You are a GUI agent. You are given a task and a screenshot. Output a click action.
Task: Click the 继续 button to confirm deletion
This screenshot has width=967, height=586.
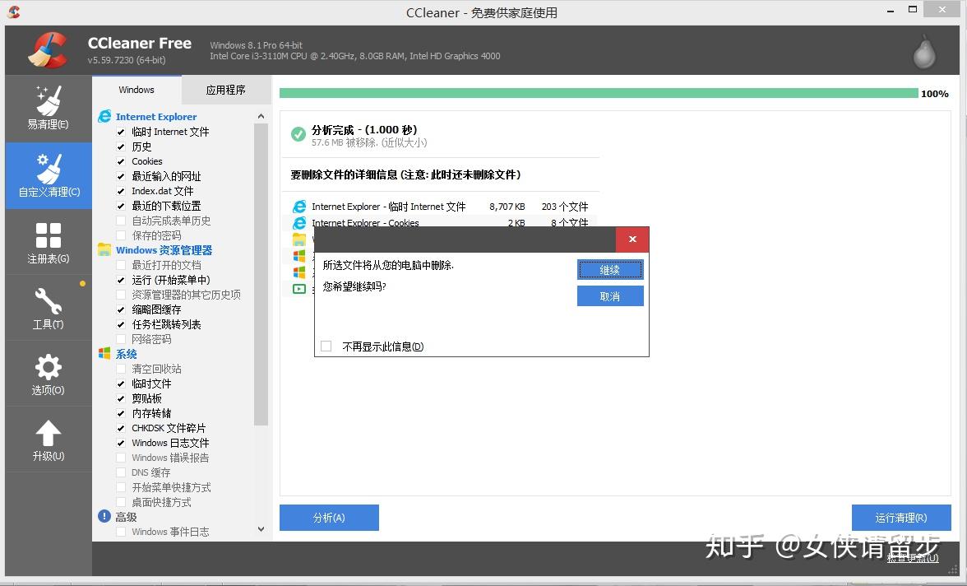coord(610,269)
